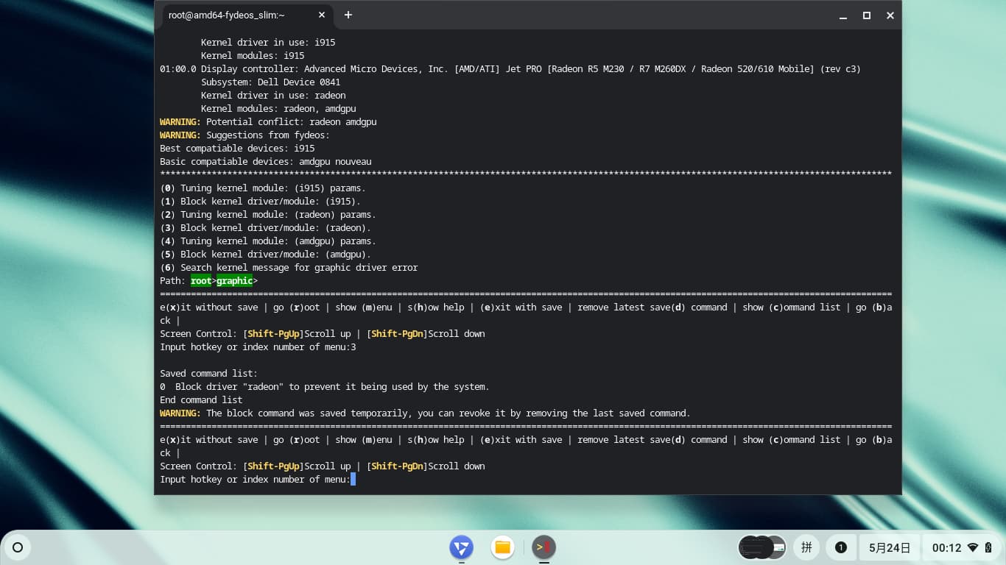
Task: Open the 拼 input method tray button
Action: (806, 547)
